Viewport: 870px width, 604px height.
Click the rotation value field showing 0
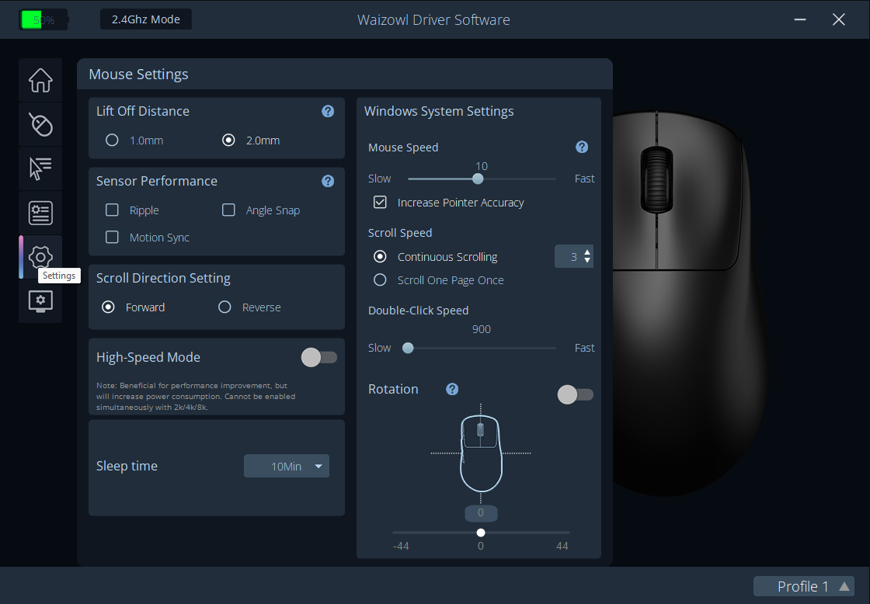coord(481,513)
